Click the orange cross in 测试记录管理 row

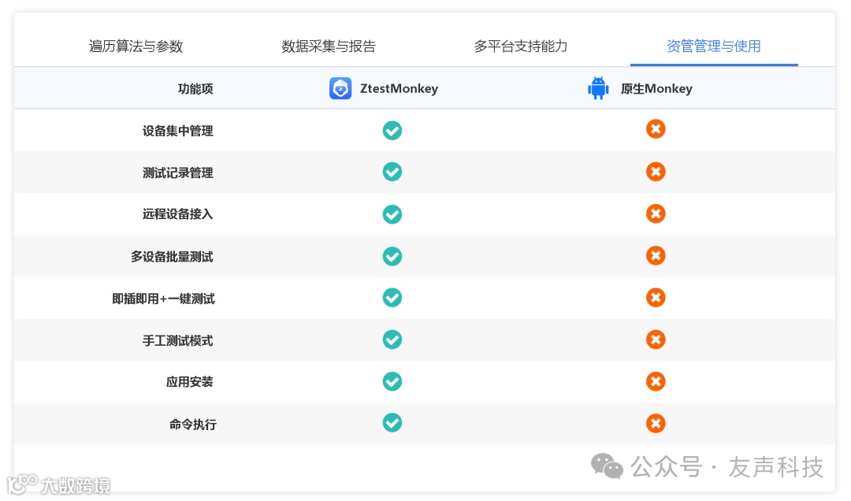tap(656, 172)
